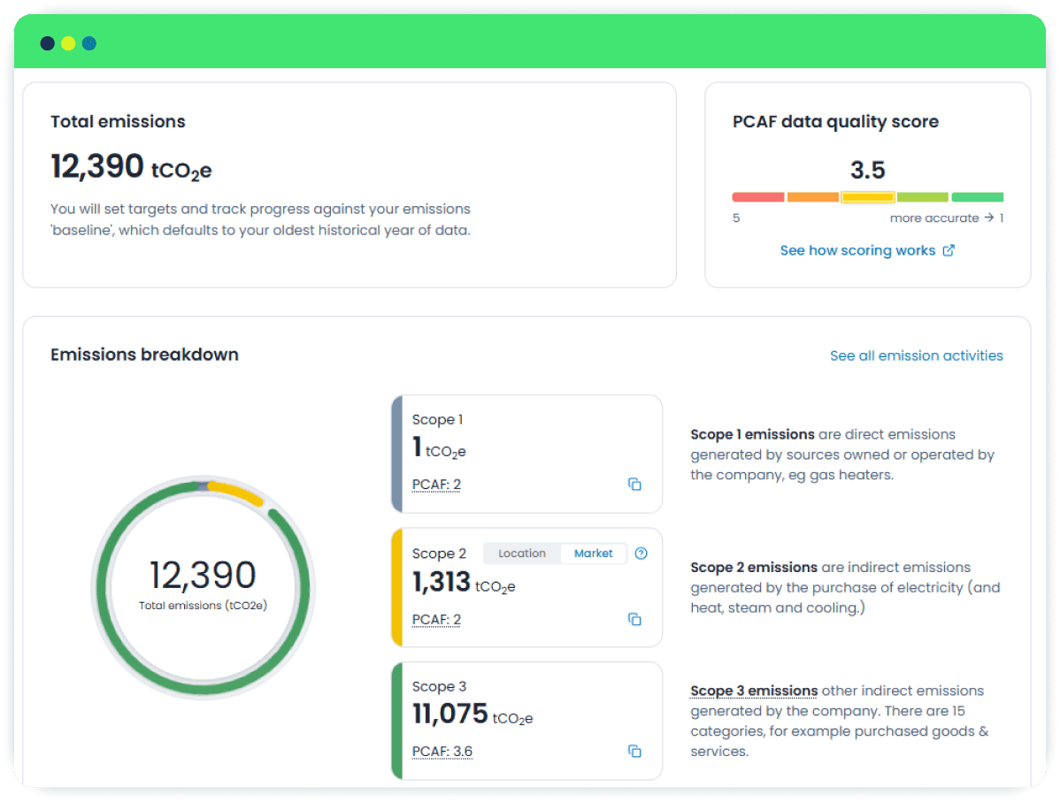Click Total emissions heading
1060x802 pixels.
[118, 122]
